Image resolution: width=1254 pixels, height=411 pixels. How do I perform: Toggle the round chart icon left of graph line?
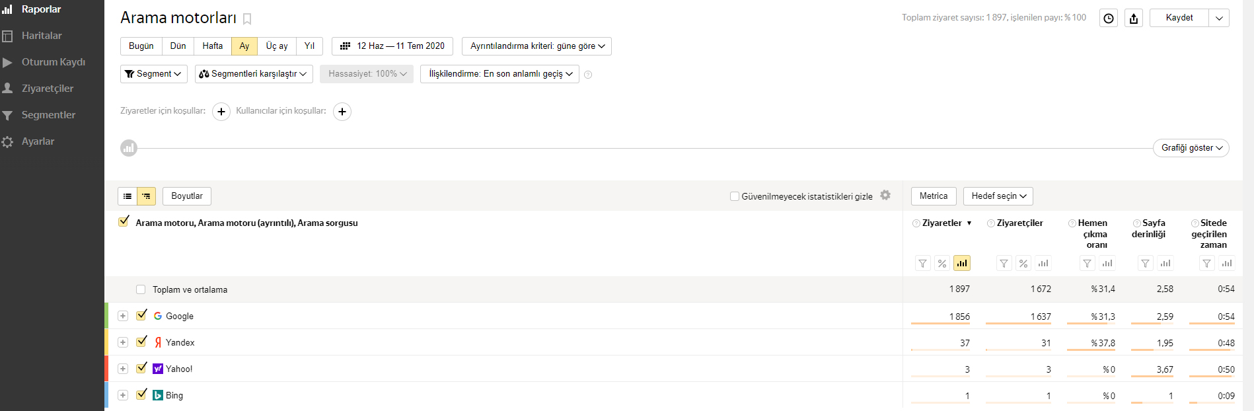coord(129,148)
